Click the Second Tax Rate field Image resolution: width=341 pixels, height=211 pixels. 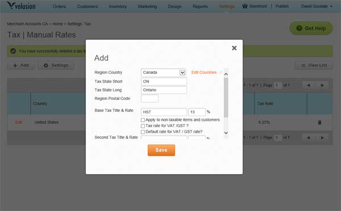[197, 137]
